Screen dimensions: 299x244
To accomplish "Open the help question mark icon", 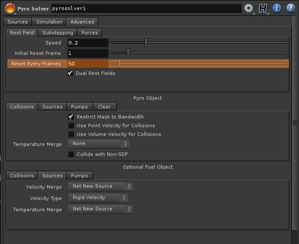I will [291, 8].
